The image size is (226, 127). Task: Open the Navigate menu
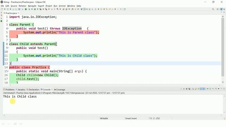click(x=32, y=6)
